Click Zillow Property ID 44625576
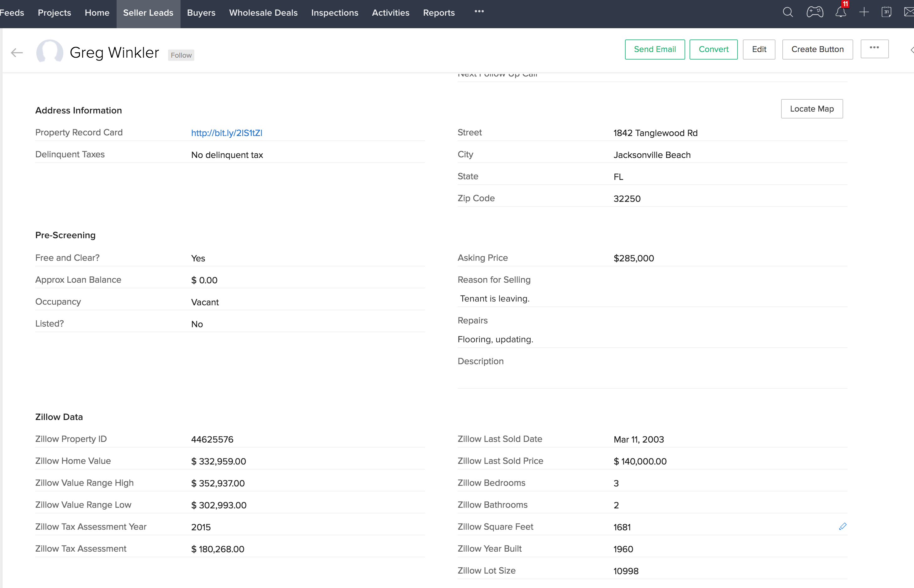Screen dimensions: 914x588 (212, 439)
